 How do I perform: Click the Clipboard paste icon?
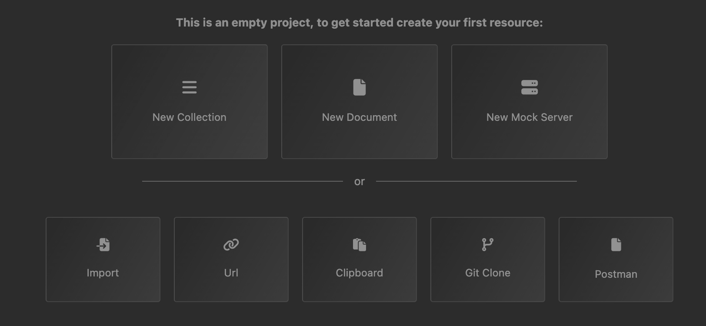360,245
